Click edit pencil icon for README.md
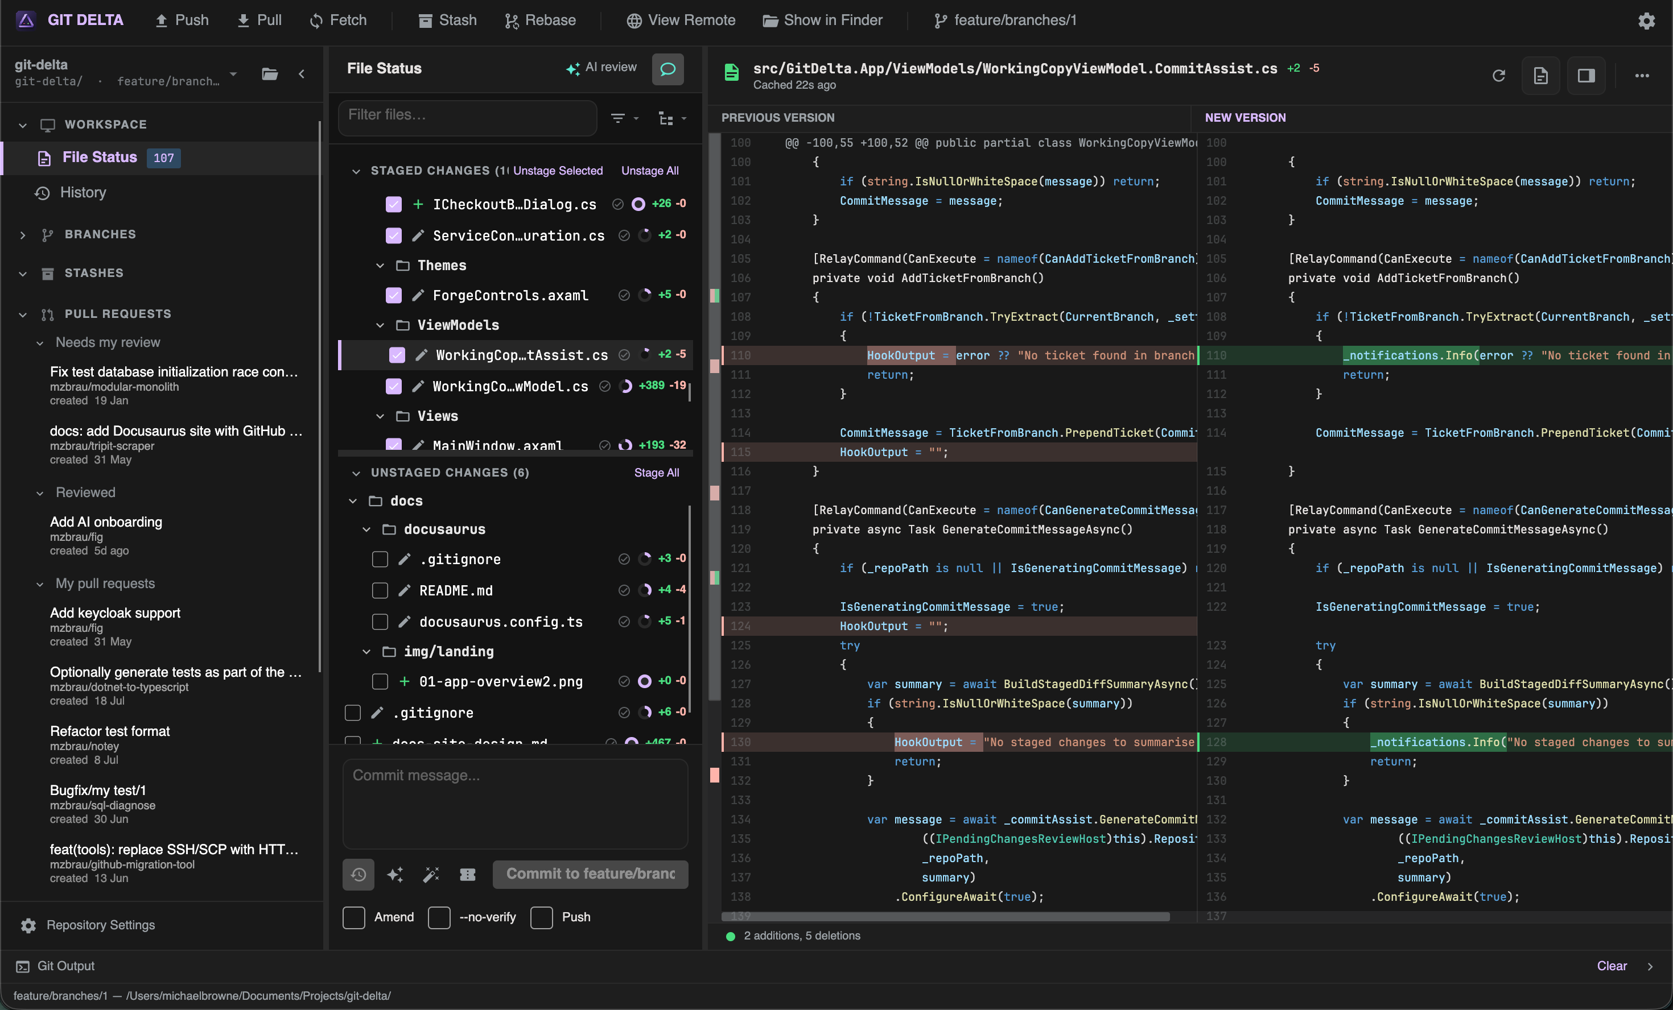The image size is (1673, 1010). 404,590
